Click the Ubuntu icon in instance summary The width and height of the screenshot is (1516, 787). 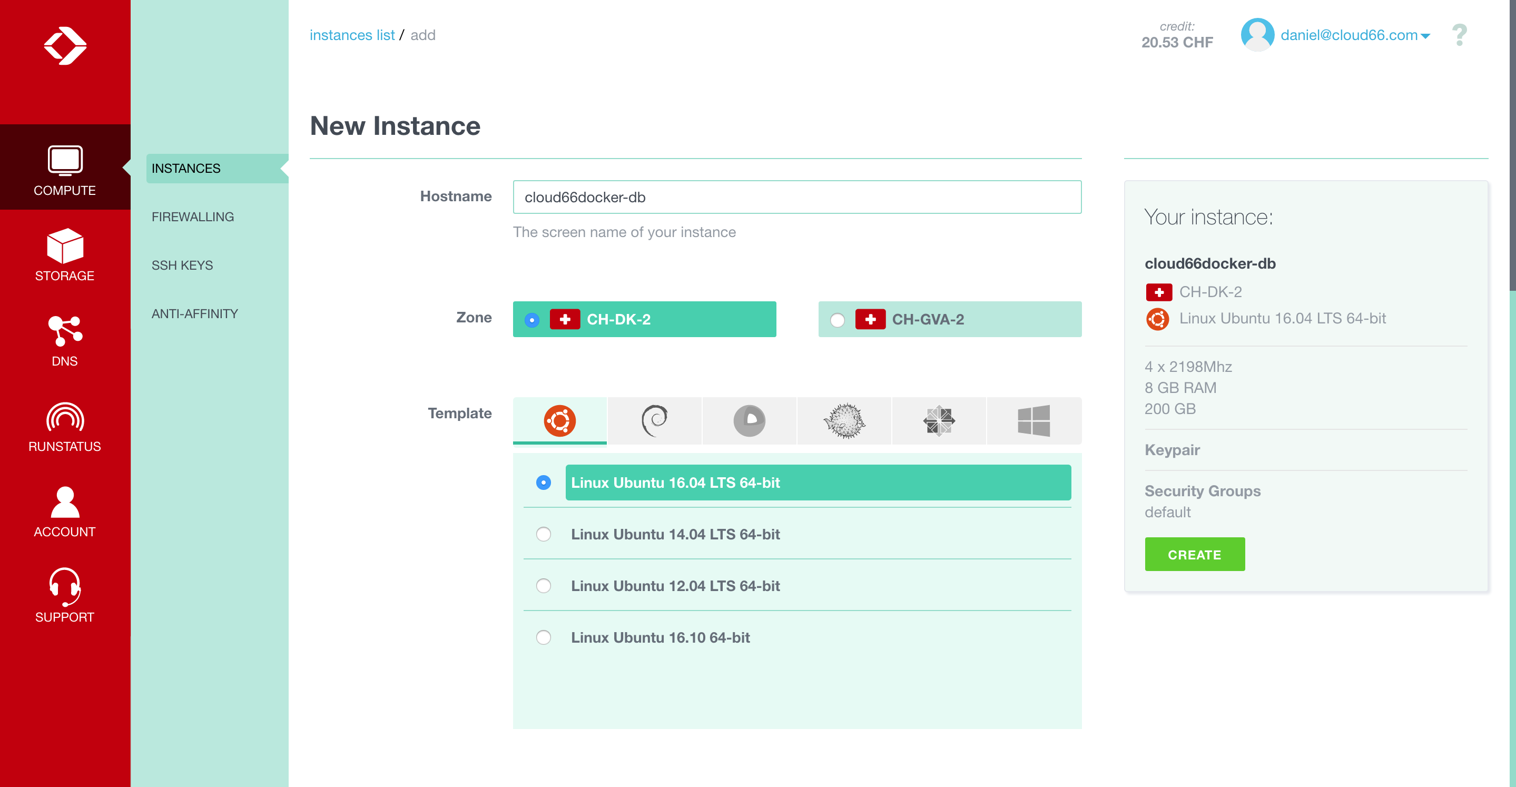(x=1158, y=319)
